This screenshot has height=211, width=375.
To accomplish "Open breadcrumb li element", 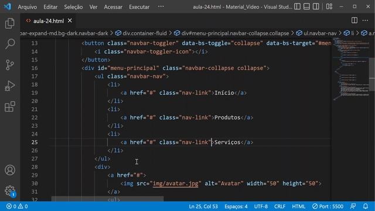I will pyautogui.click(x=349, y=33).
